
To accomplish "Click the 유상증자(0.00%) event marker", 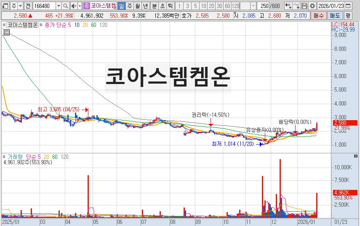I will [x=265, y=130].
